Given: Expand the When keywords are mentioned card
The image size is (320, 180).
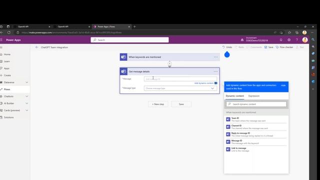Looking at the screenshot, I should point(170,57).
